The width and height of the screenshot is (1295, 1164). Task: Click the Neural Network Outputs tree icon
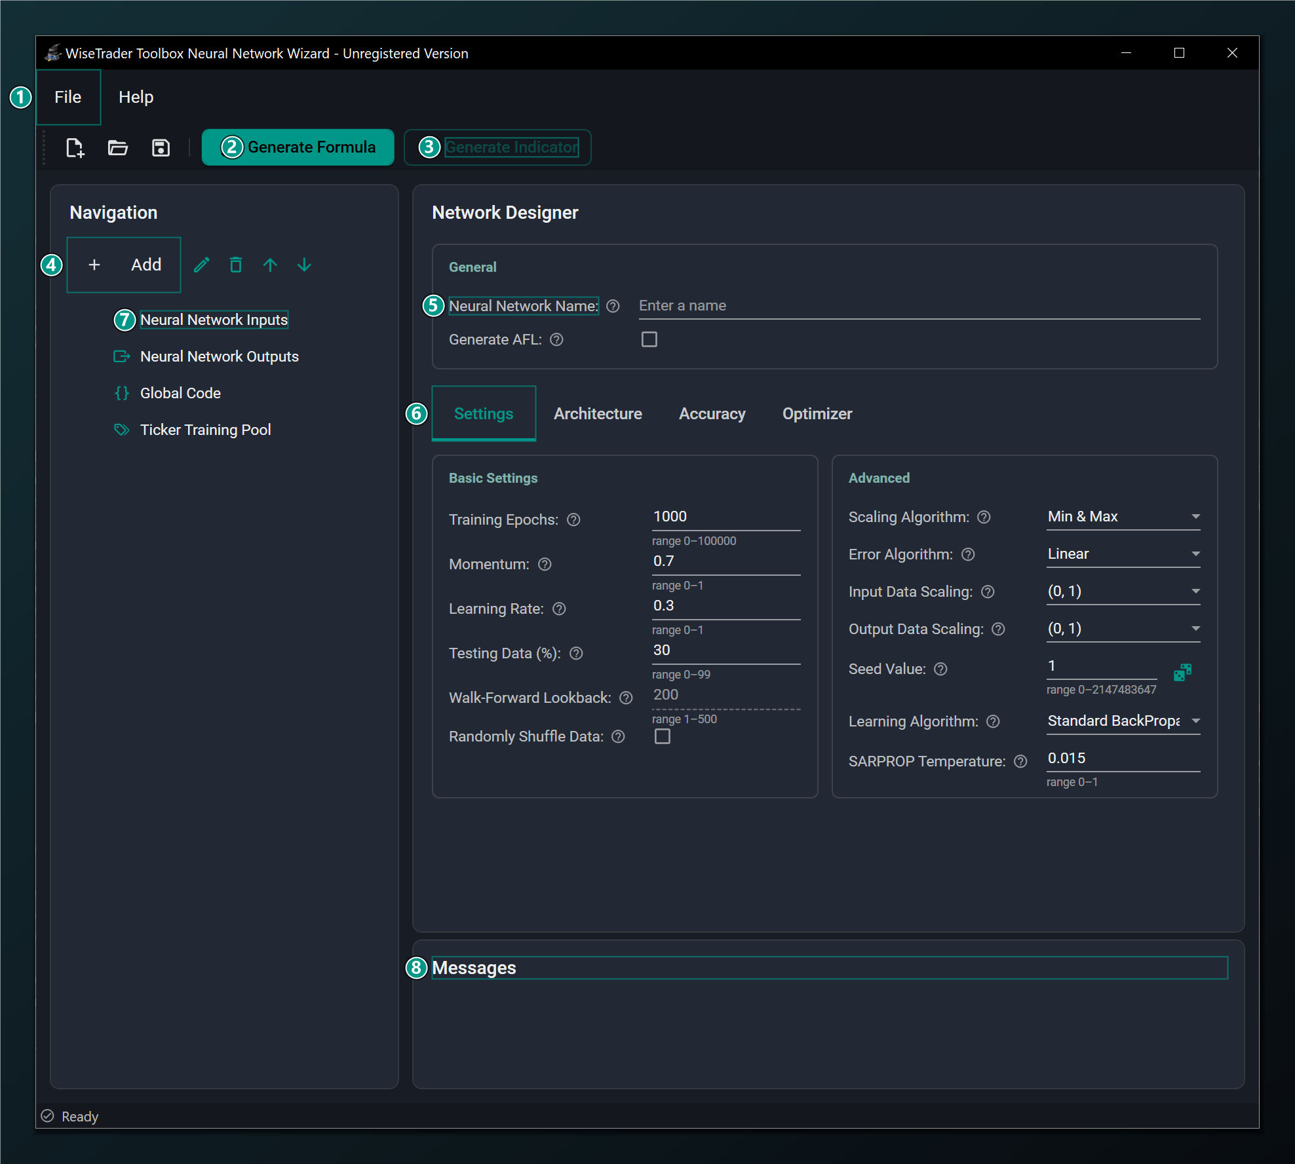click(122, 356)
